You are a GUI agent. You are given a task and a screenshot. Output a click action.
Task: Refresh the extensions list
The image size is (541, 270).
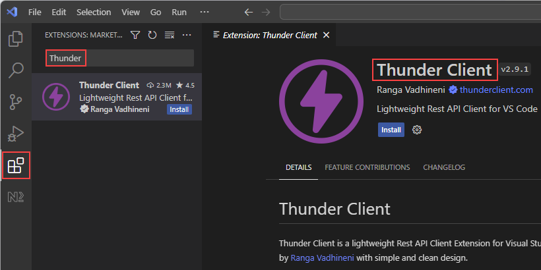(x=152, y=35)
